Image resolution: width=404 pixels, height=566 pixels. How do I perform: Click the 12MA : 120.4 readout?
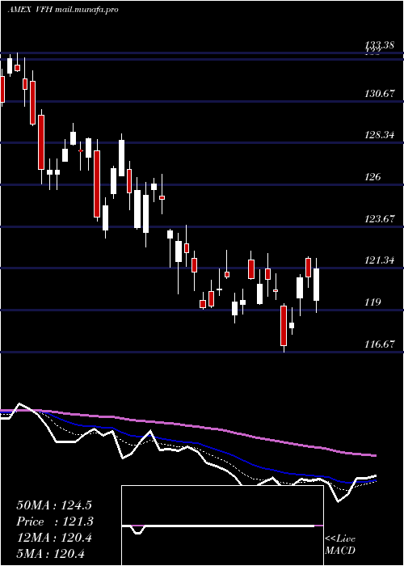[x=54, y=538]
